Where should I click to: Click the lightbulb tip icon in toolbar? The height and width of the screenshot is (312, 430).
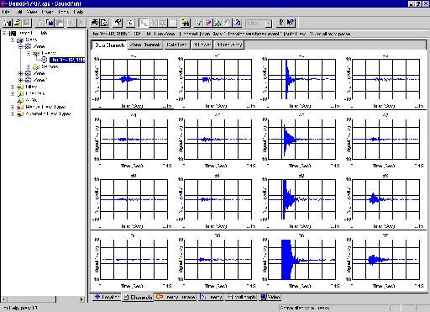[281, 23]
